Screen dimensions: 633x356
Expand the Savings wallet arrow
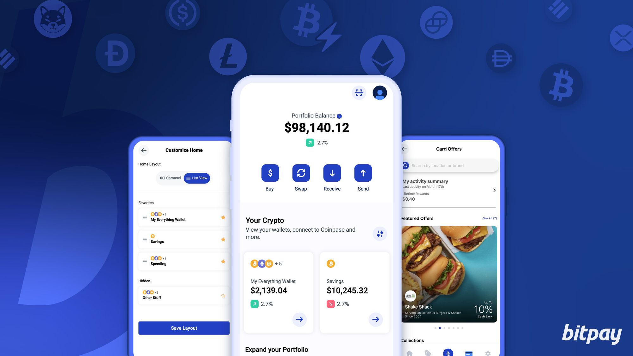(375, 319)
